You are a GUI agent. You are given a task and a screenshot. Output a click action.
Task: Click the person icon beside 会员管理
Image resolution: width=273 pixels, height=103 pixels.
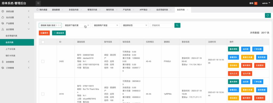coord(3,29)
